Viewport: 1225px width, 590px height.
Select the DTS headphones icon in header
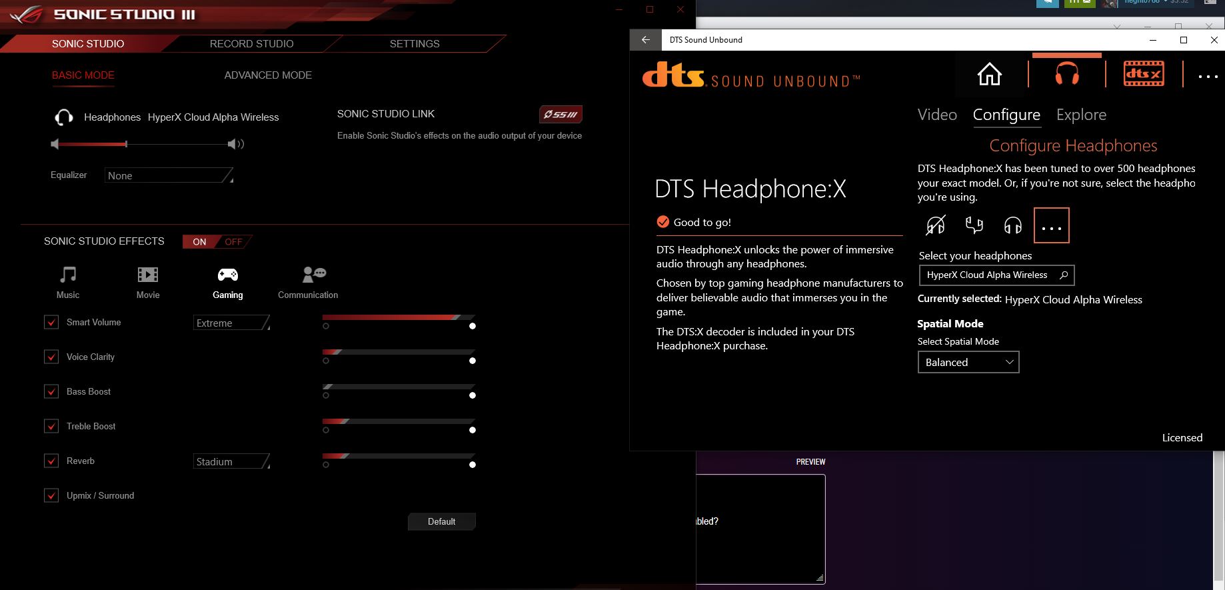(1066, 74)
